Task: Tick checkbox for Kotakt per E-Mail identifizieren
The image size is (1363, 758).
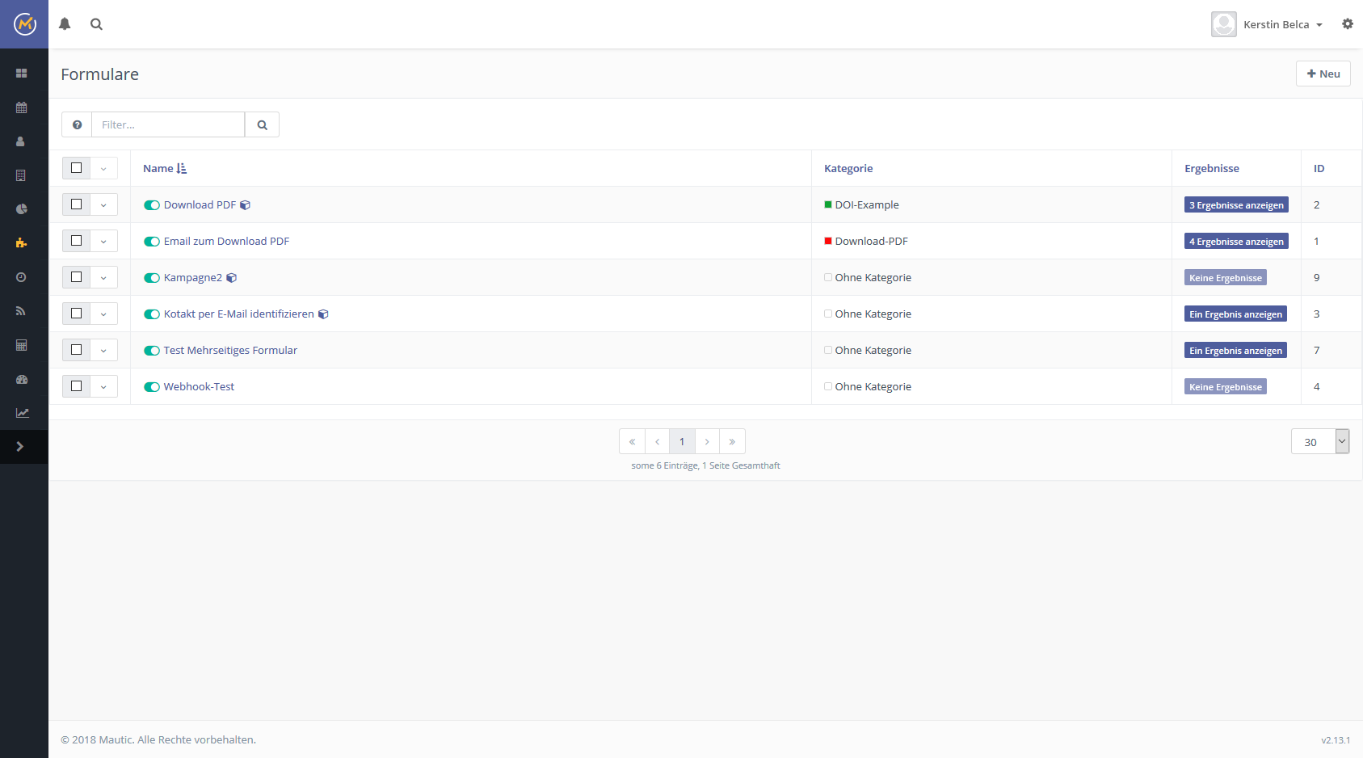Action: coord(76,314)
